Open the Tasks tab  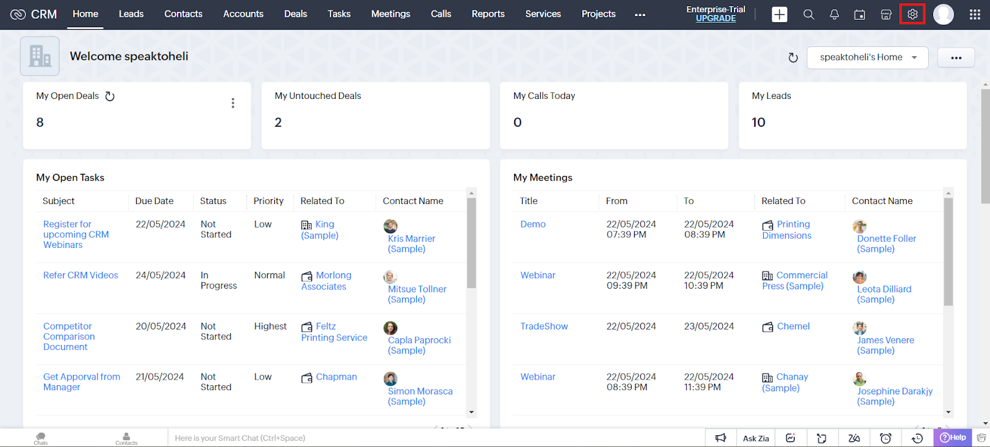339,14
